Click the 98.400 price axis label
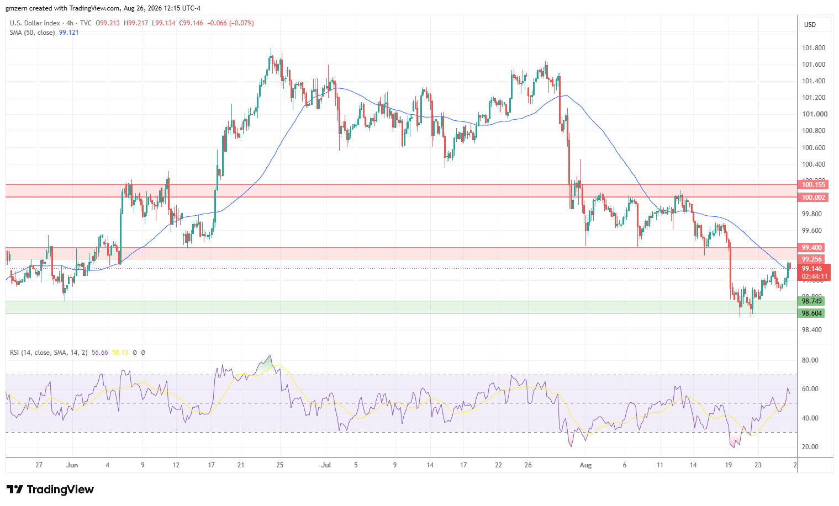The width and height of the screenshot is (839, 506). point(811,330)
